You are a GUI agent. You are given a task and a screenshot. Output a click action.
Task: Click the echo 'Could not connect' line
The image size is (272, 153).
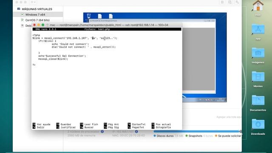pos(70,44)
